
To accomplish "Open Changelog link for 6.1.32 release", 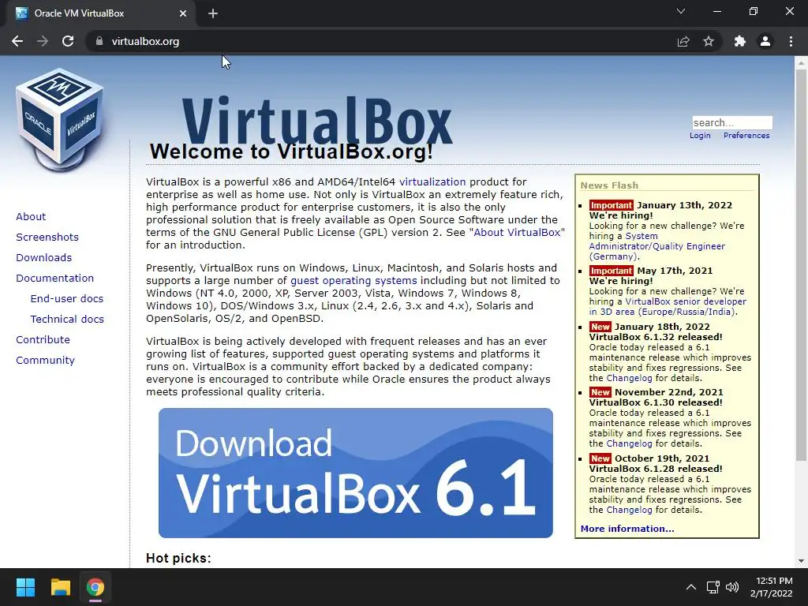I will click(x=629, y=378).
